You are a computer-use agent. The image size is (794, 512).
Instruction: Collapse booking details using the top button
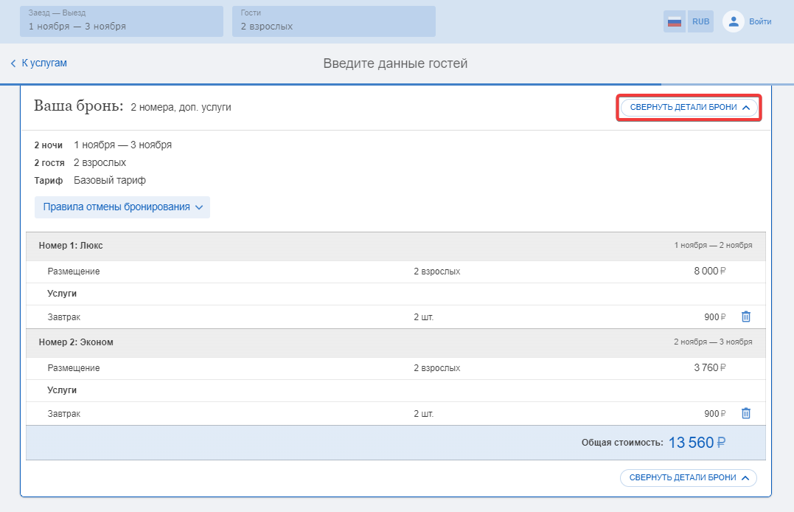(689, 108)
